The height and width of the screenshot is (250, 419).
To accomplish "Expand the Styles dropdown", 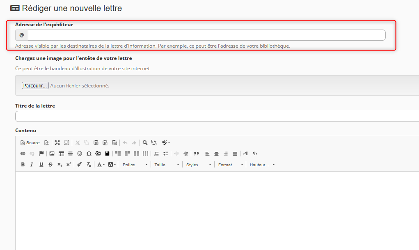I will point(199,165).
